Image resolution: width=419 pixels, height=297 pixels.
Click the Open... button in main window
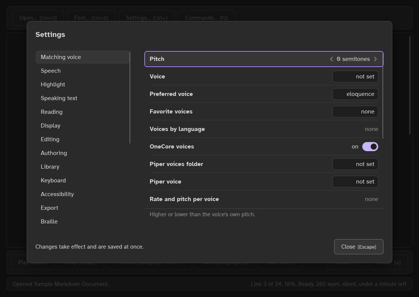(x=38, y=18)
